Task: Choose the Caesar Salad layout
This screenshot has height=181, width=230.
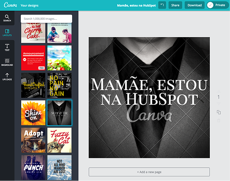Action: point(59,58)
